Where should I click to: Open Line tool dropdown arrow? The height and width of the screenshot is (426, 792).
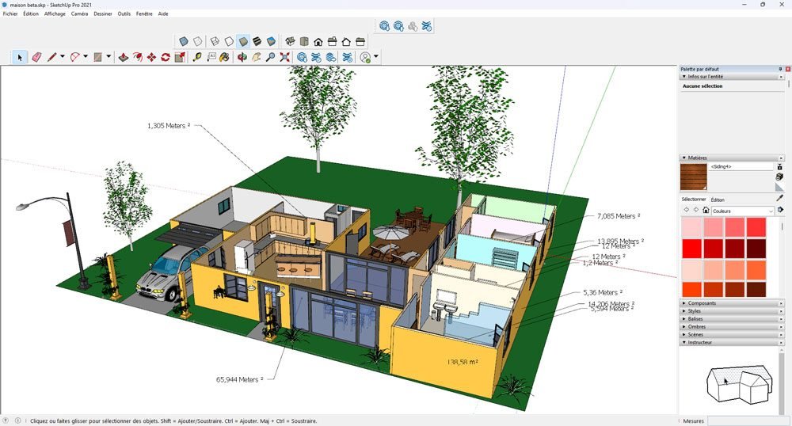click(62, 56)
